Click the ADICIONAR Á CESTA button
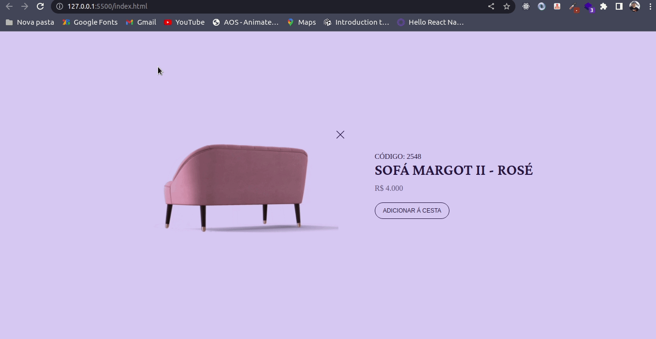This screenshot has width=656, height=339. pos(412,211)
